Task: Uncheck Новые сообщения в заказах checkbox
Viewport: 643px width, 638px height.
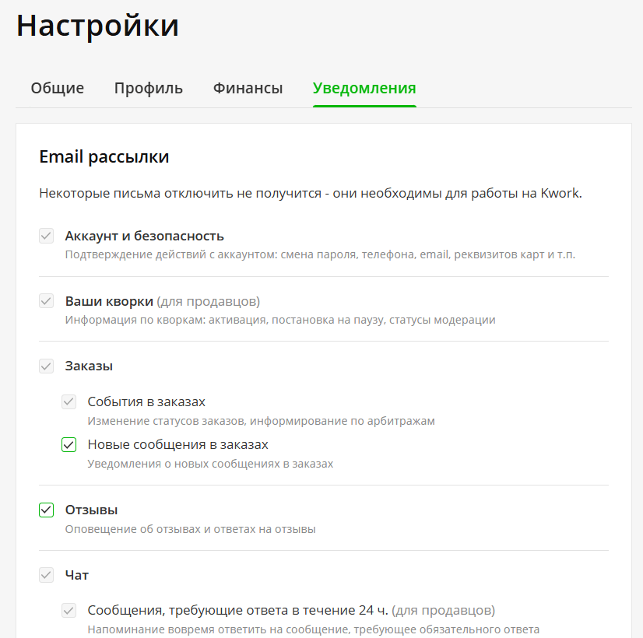Action: pyautogui.click(x=69, y=444)
